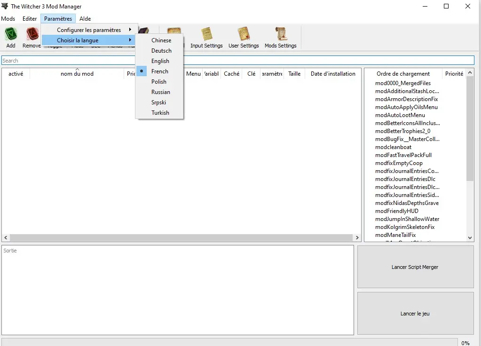Click the Sortie output area
Screen dimensions: 481x346
click(178, 290)
